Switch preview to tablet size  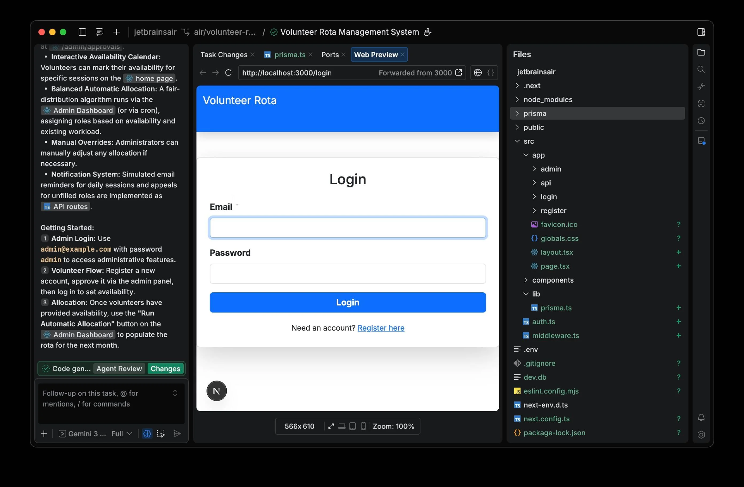pos(352,426)
